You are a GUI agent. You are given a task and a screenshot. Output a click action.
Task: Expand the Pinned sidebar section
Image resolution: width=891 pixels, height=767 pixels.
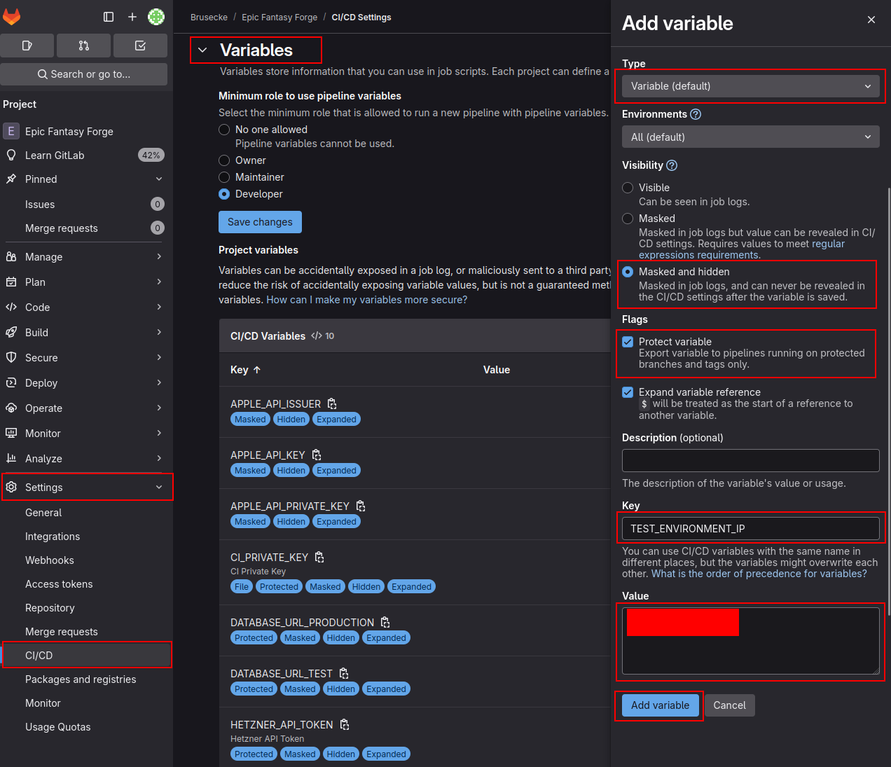(x=84, y=179)
